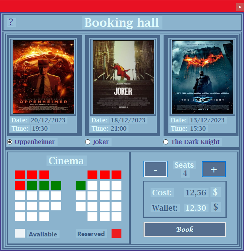This screenshot has width=244, height=251.
Task: Open the help question mark link
Action: coord(11,22)
